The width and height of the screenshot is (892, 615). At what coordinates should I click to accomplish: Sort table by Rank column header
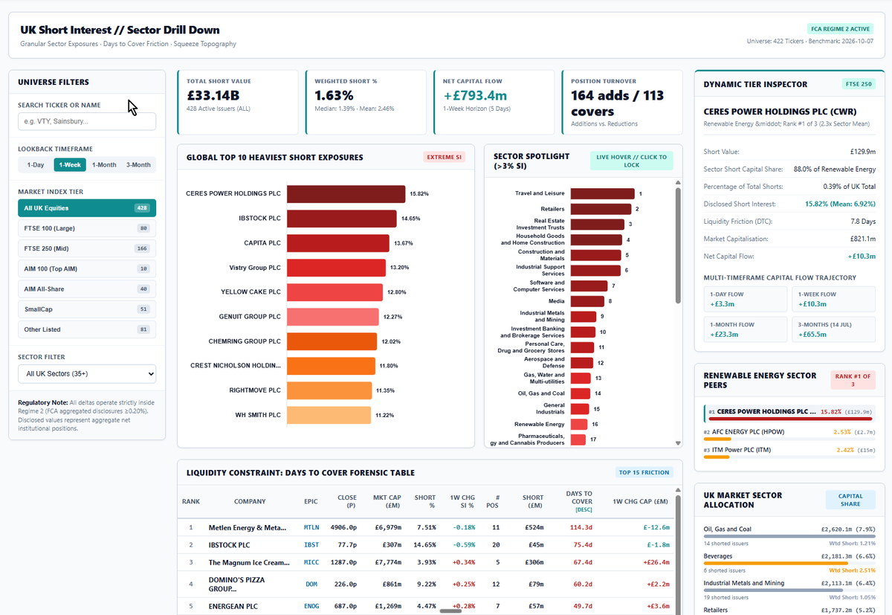(191, 501)
